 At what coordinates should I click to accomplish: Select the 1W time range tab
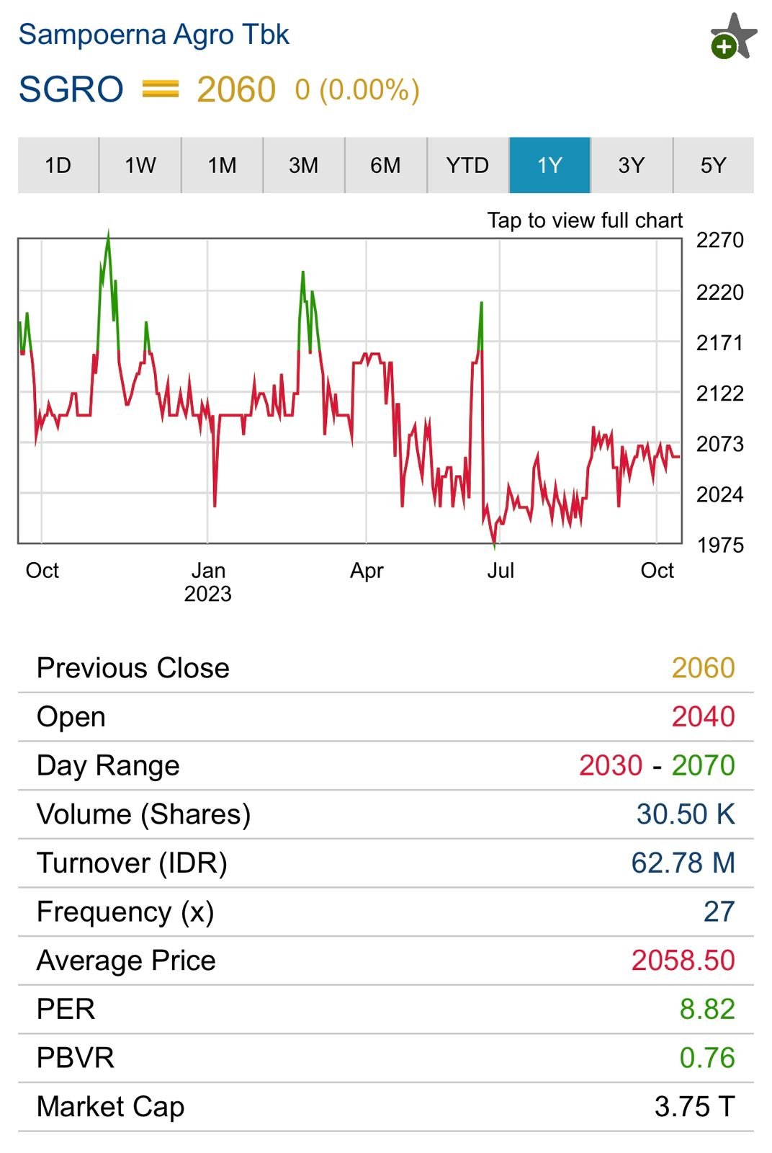140,165
